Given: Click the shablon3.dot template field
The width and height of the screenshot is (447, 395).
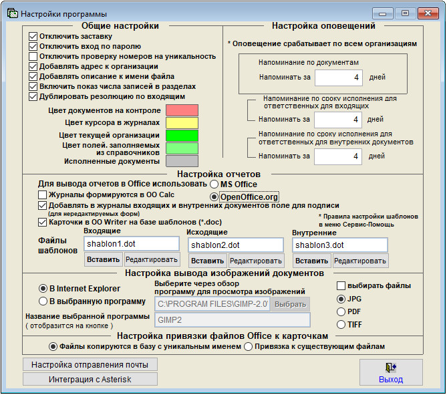Looking at the screenshot, I should tap(340, 245).
